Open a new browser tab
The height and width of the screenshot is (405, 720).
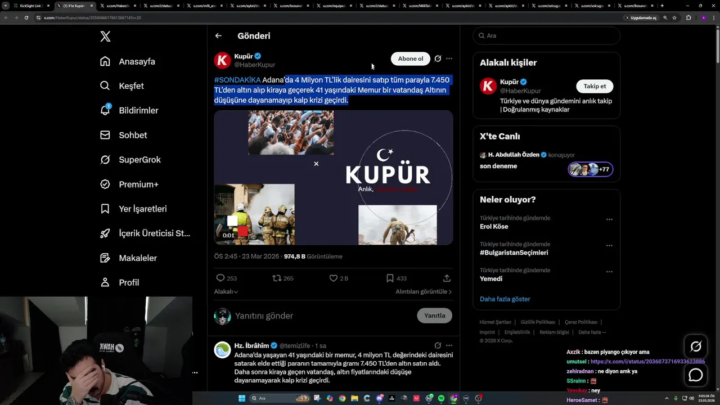click(662, 6)
